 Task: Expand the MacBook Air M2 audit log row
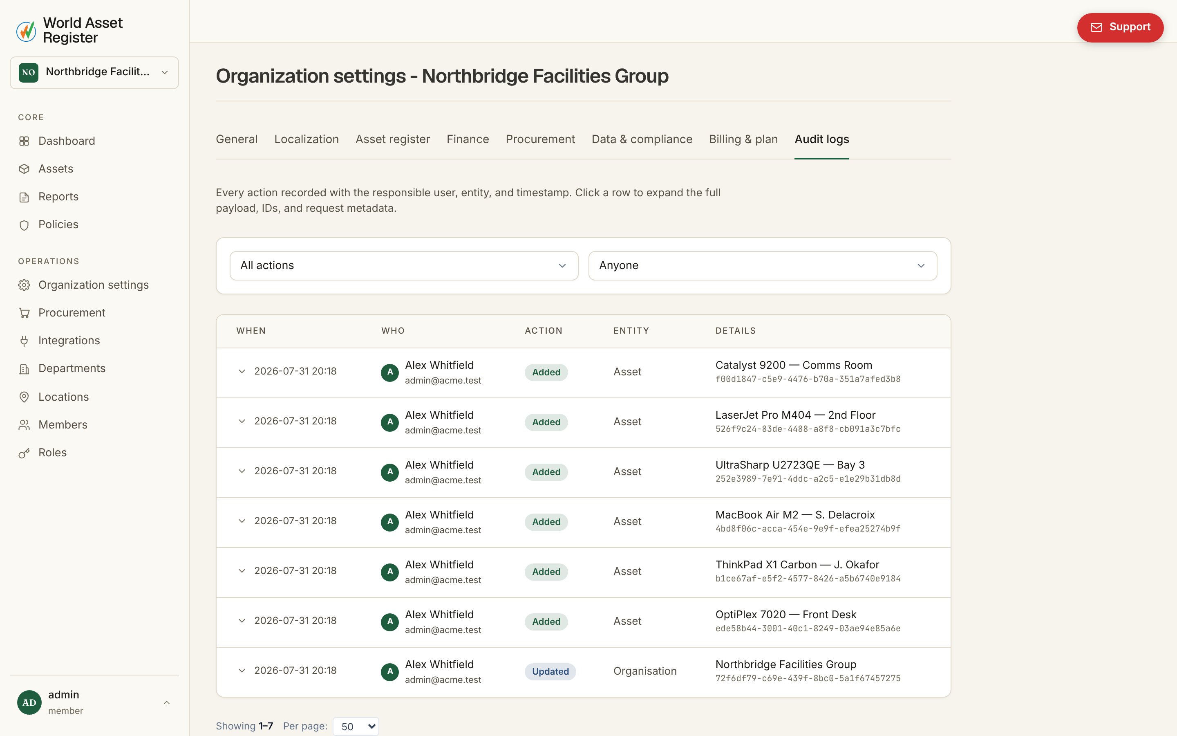[x=242, y=521]
